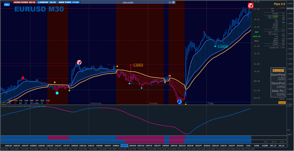Click the large cyan dot signal below Tuesday's dip
Viewport: 294px width, 151px height.
(x=57, y=93)
